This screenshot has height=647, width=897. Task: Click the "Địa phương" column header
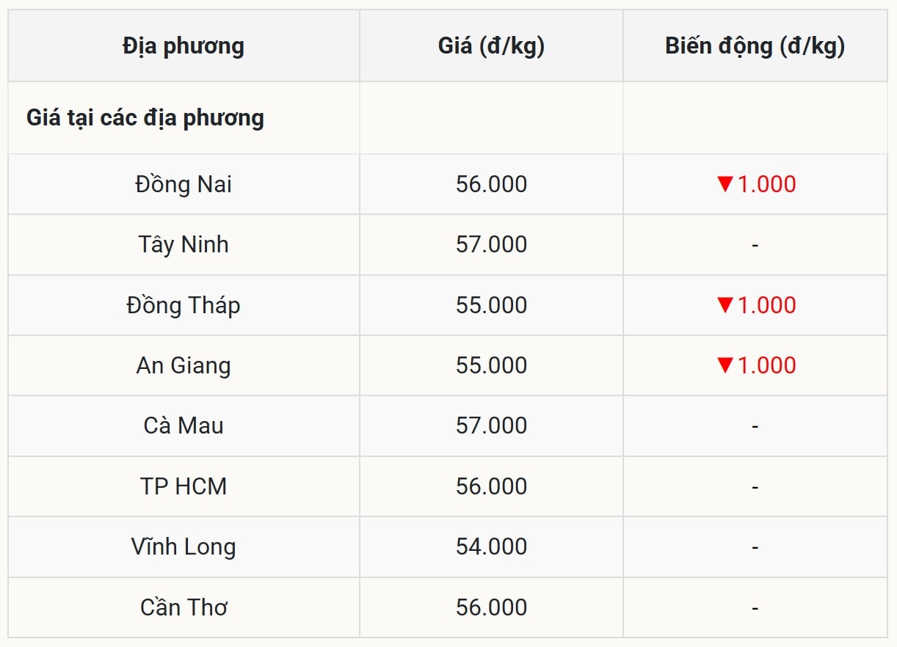point(184,46)
